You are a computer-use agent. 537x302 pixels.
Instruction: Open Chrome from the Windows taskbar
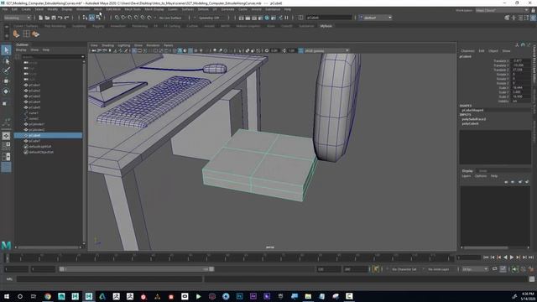pos(48,296)
